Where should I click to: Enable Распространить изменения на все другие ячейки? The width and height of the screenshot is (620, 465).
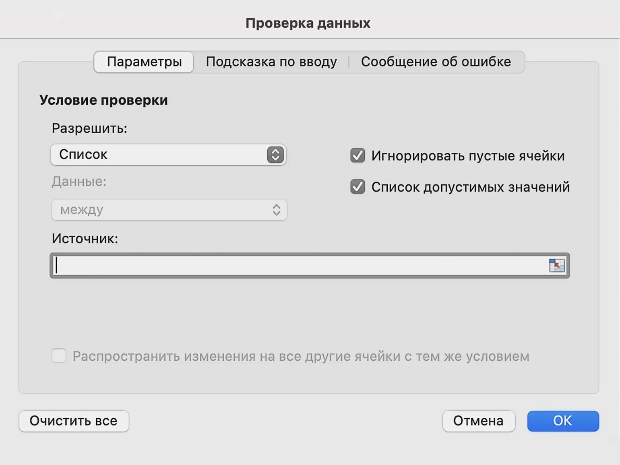pos(59,356)
